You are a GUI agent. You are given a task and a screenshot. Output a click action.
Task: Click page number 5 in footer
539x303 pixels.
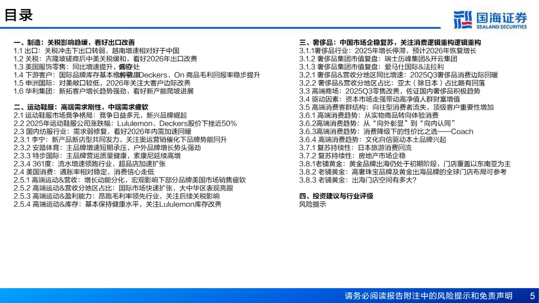pos(532,296)
